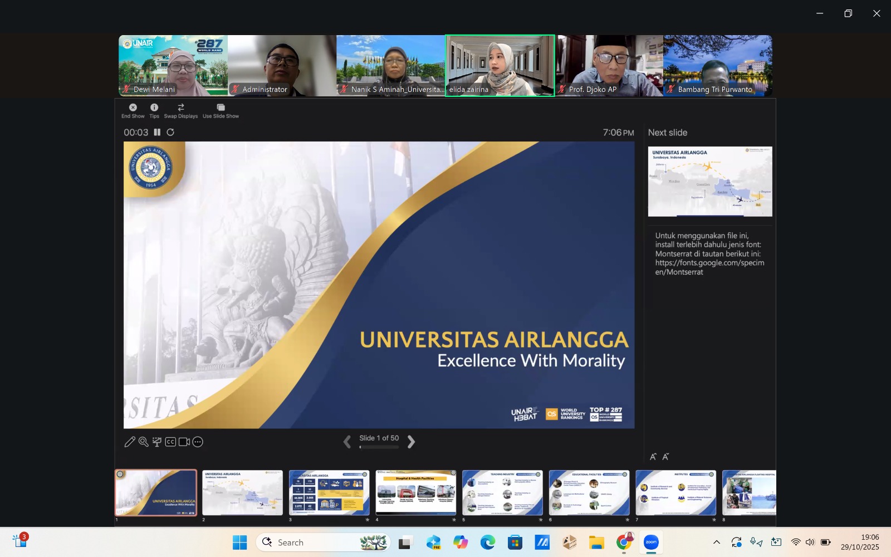The image size is (891, 557).
Task: Click the slide progress bar
Action: [379, 447]
